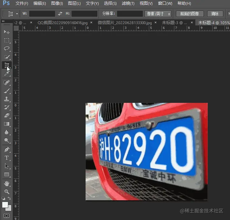Swap width and height values
This screenshot has height=220, width=230.
coord(60,14)
